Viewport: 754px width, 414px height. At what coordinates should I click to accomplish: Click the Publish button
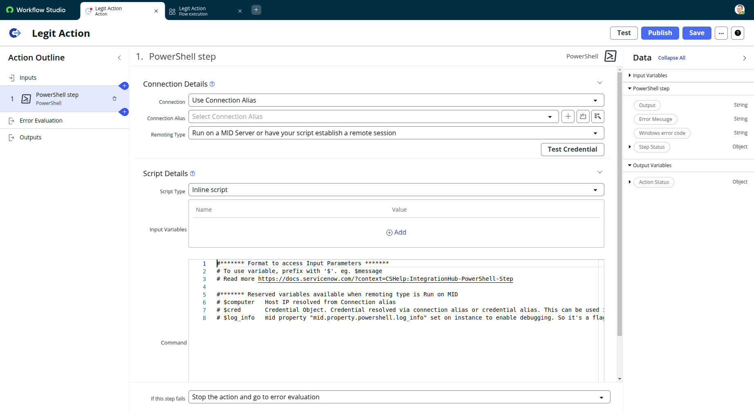coord(660,33)
